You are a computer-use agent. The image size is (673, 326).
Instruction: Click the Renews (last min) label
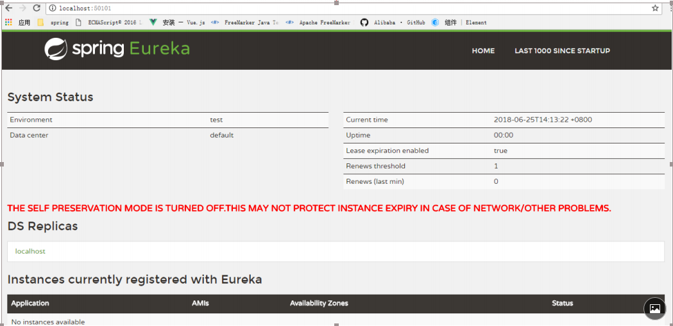[375, 181]
